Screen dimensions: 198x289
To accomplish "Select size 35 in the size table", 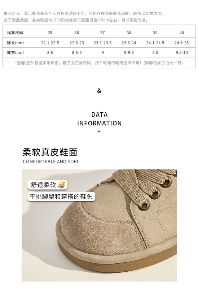I will (x=50, y=33).
